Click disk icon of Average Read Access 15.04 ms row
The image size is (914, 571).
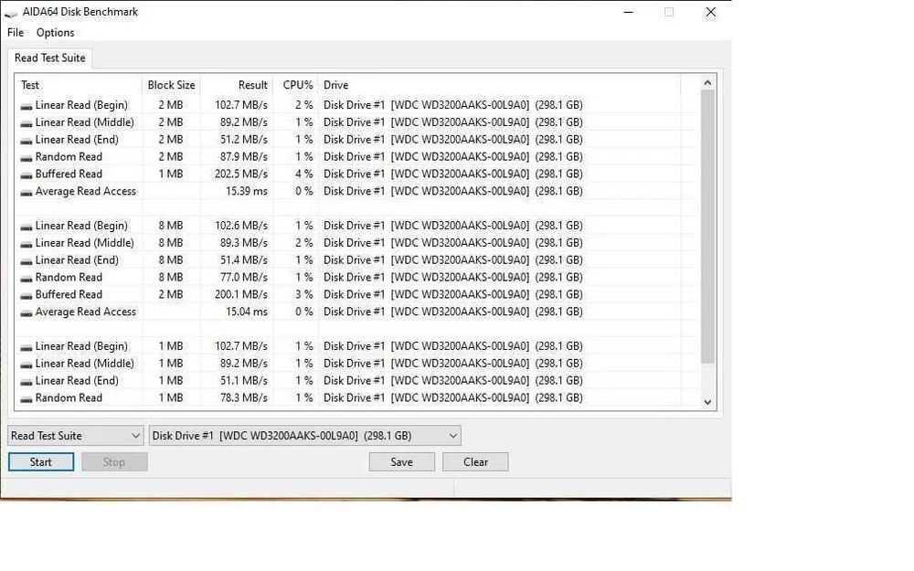[x=27, y=312]
